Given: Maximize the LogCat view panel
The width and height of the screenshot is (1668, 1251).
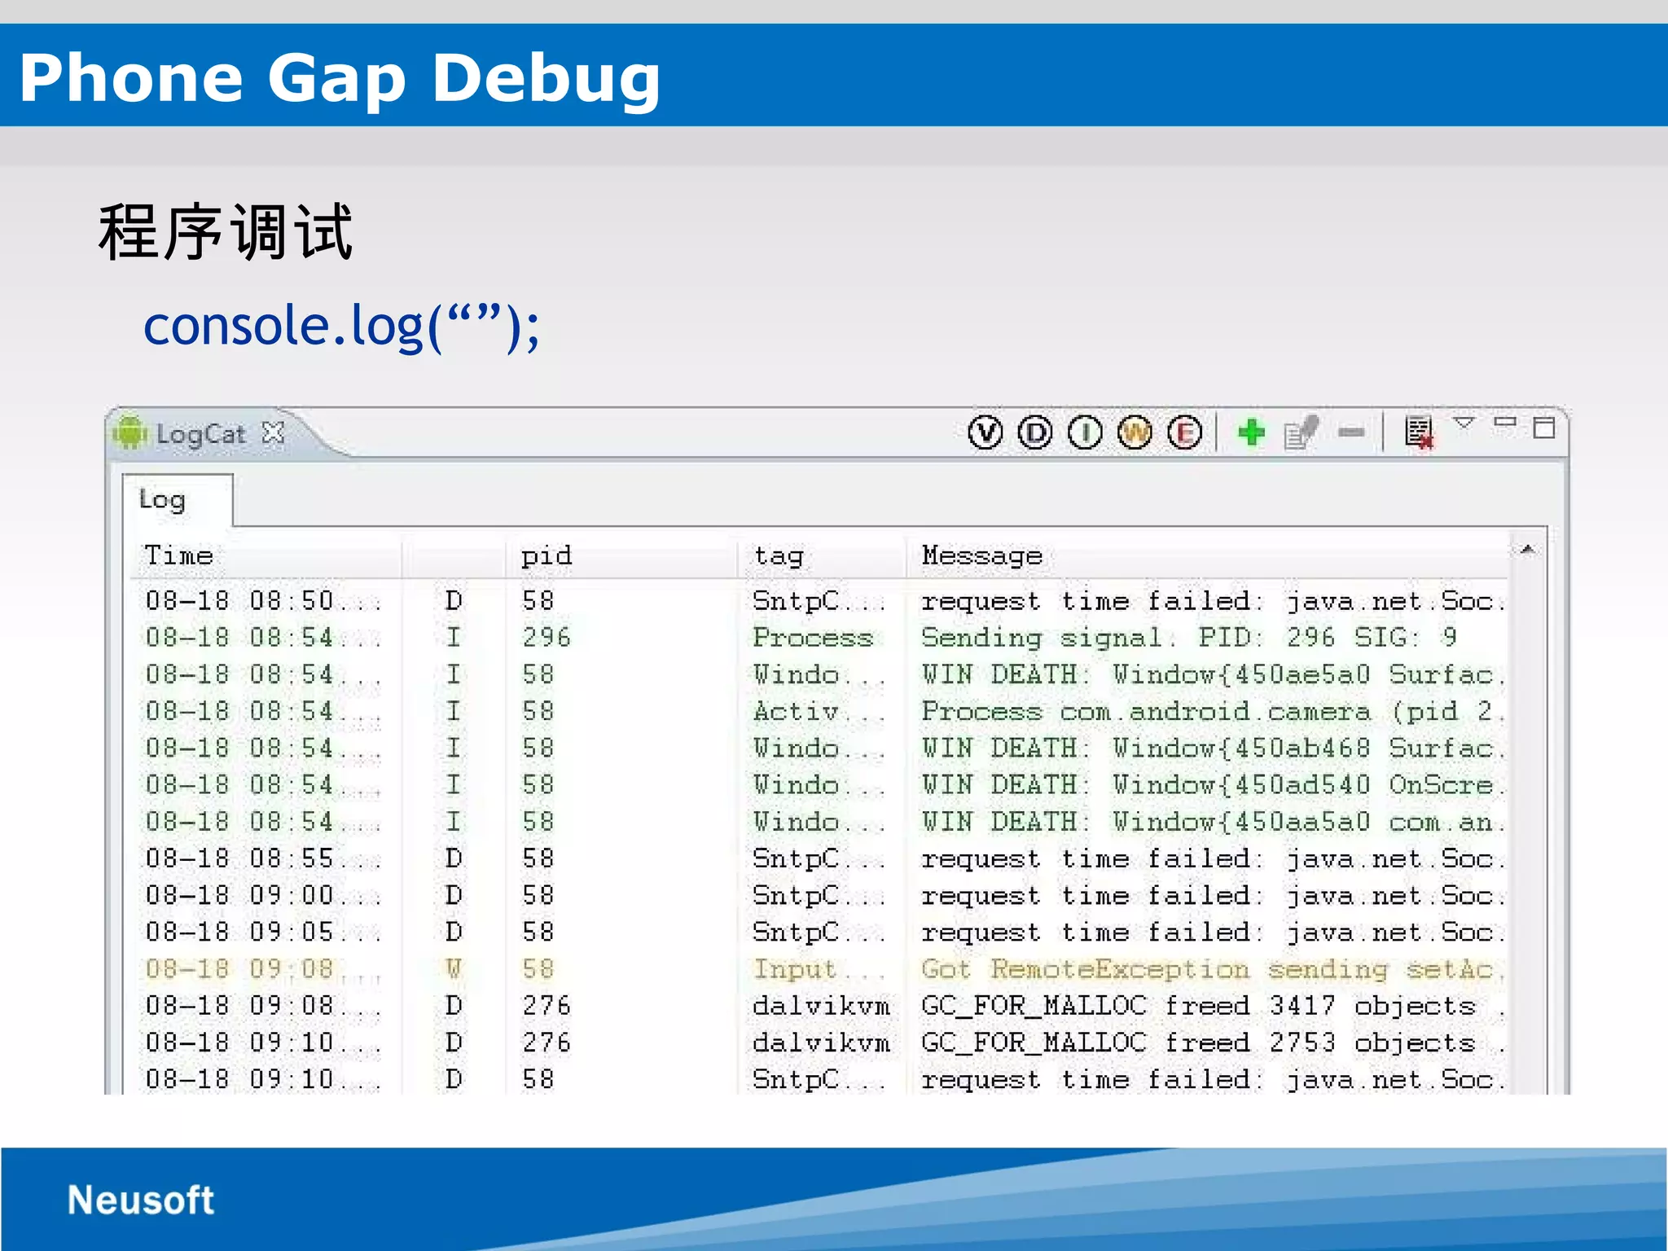Looking at the screenshot, I should tap(1544, 428).
